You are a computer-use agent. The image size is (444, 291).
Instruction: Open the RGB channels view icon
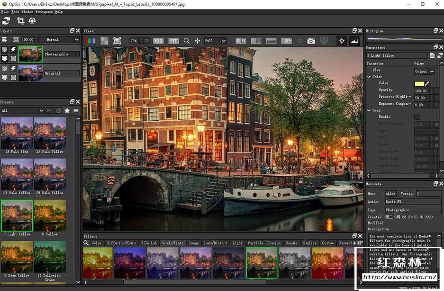coord(90,41)
